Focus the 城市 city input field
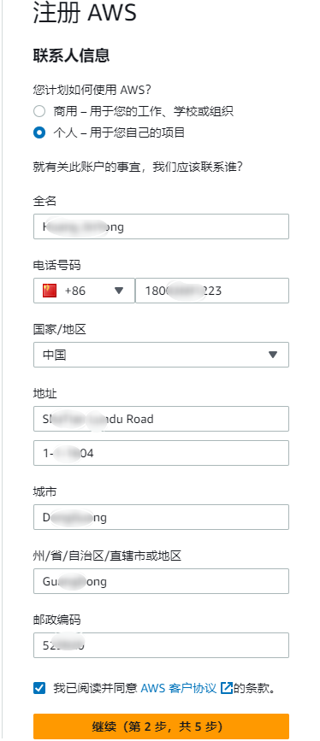 pos(161,517)
